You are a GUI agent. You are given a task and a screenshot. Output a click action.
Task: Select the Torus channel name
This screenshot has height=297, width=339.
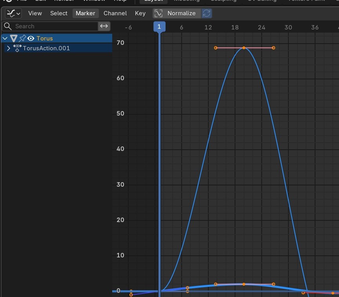coord(45,38)
